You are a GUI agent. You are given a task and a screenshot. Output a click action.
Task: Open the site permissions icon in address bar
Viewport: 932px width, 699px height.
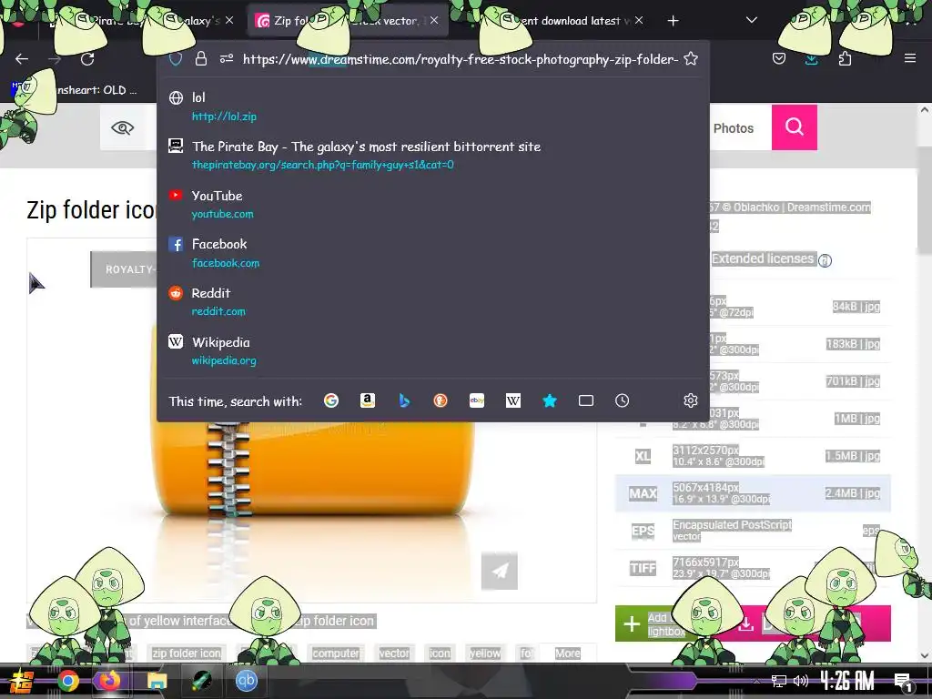click(x=227, y=59)
